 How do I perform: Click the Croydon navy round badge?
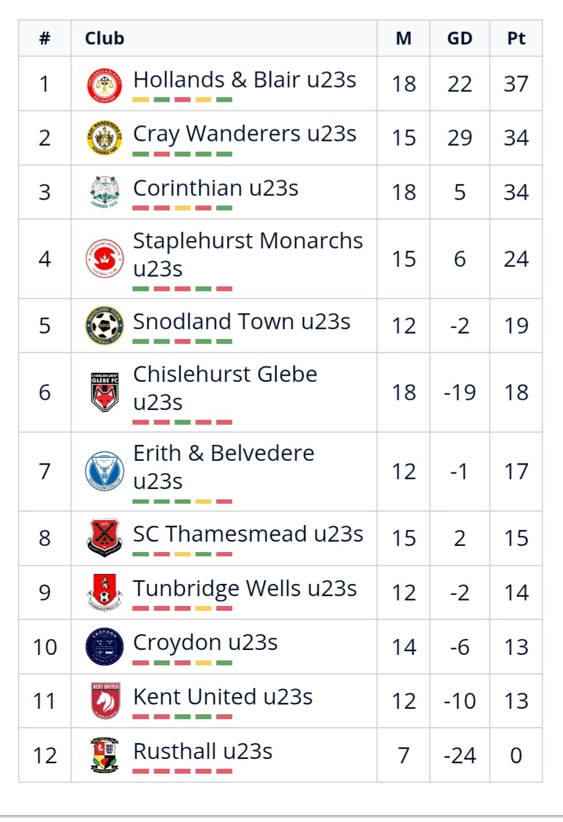point(105,647)
